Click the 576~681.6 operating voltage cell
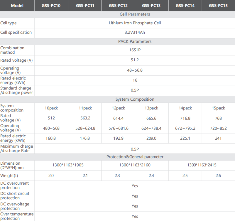 pyautogui.click(x=119, y=128)
